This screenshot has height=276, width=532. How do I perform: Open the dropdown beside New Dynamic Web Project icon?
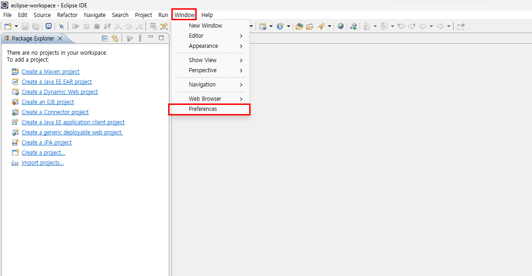point(271,26)
